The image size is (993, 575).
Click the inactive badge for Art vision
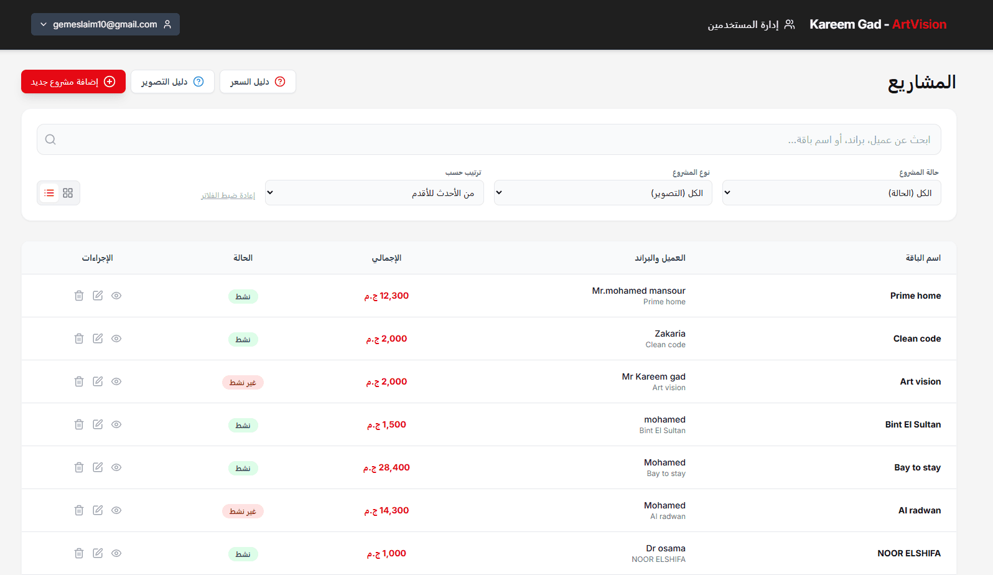(x=243, y=383)
